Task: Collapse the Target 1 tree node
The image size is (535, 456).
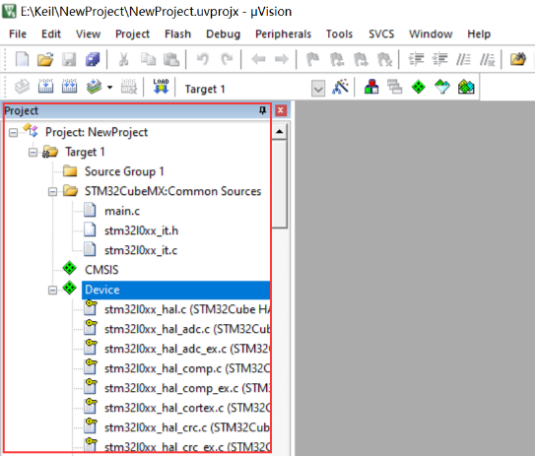Action: tap(33, 152)
